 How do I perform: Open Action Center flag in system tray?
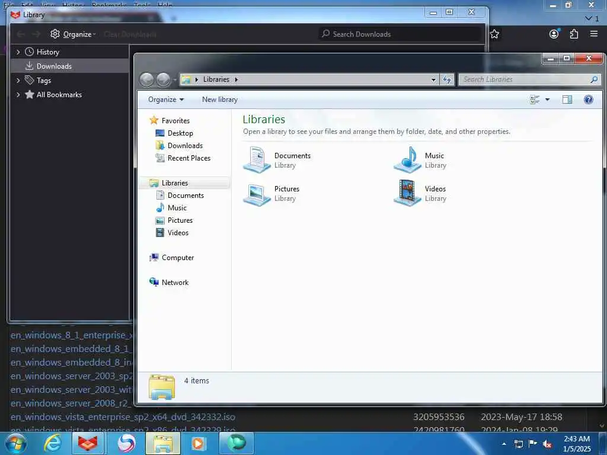(x=533, y=443)
